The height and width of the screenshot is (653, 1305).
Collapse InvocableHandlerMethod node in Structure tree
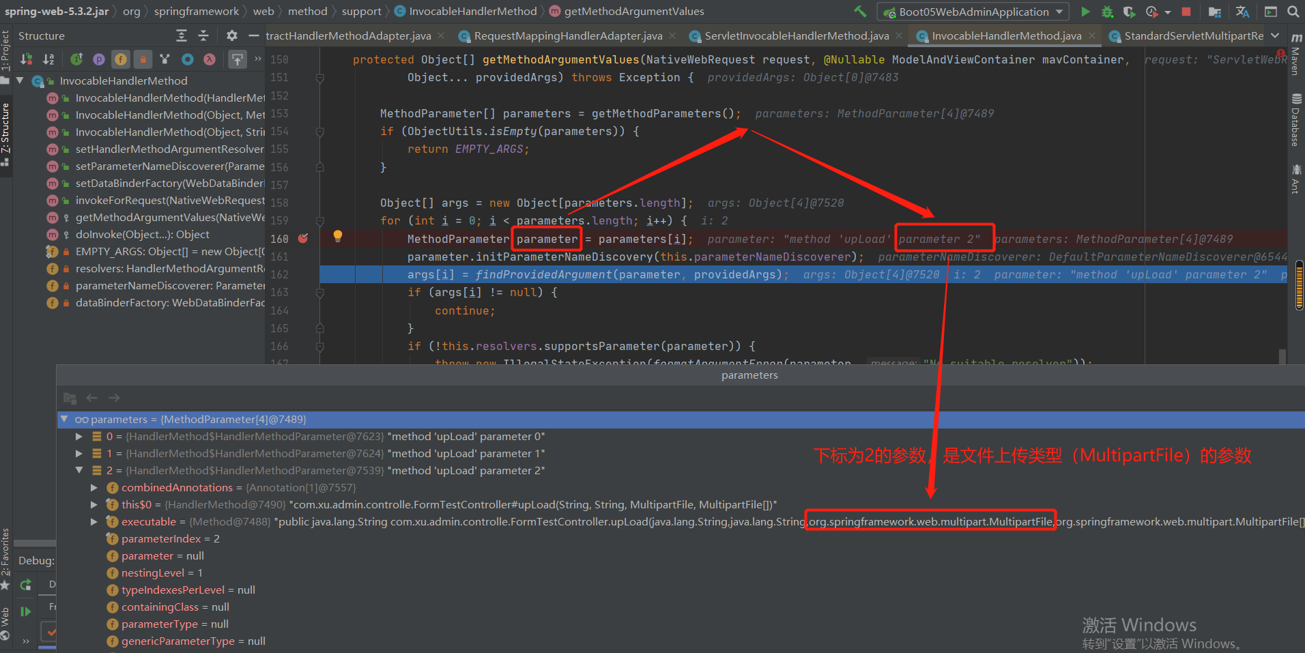click(x=20, y=81)
